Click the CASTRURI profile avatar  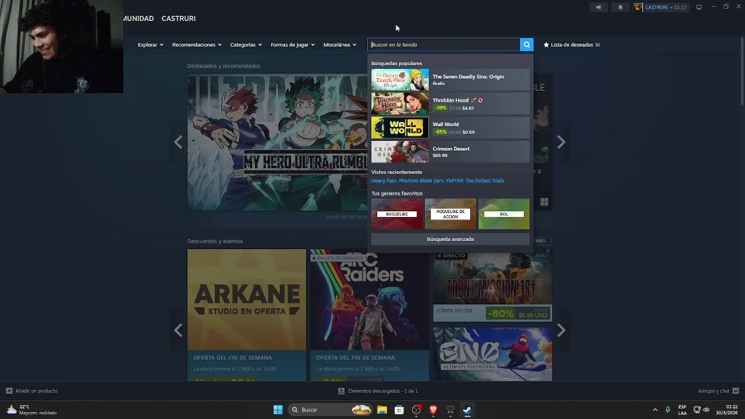638,7
